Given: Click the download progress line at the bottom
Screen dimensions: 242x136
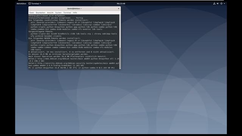Looking at the screenshot, I should pos(71,68).
